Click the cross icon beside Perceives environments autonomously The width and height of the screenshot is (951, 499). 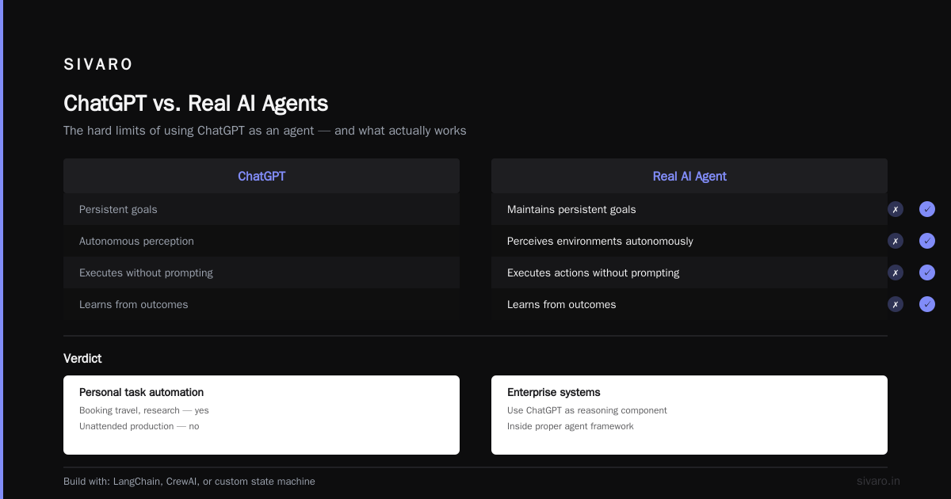[x=896, y=241]
